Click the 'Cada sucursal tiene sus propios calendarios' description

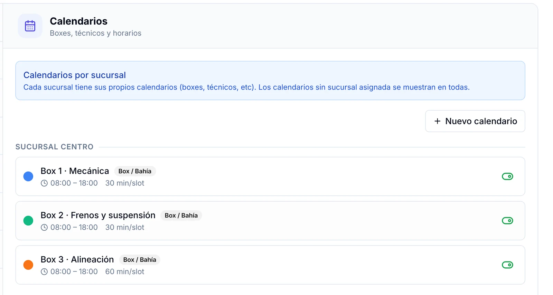(x=246, y=87)
